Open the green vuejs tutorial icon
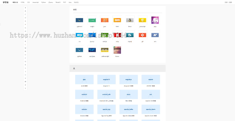 tap(92, 20)
